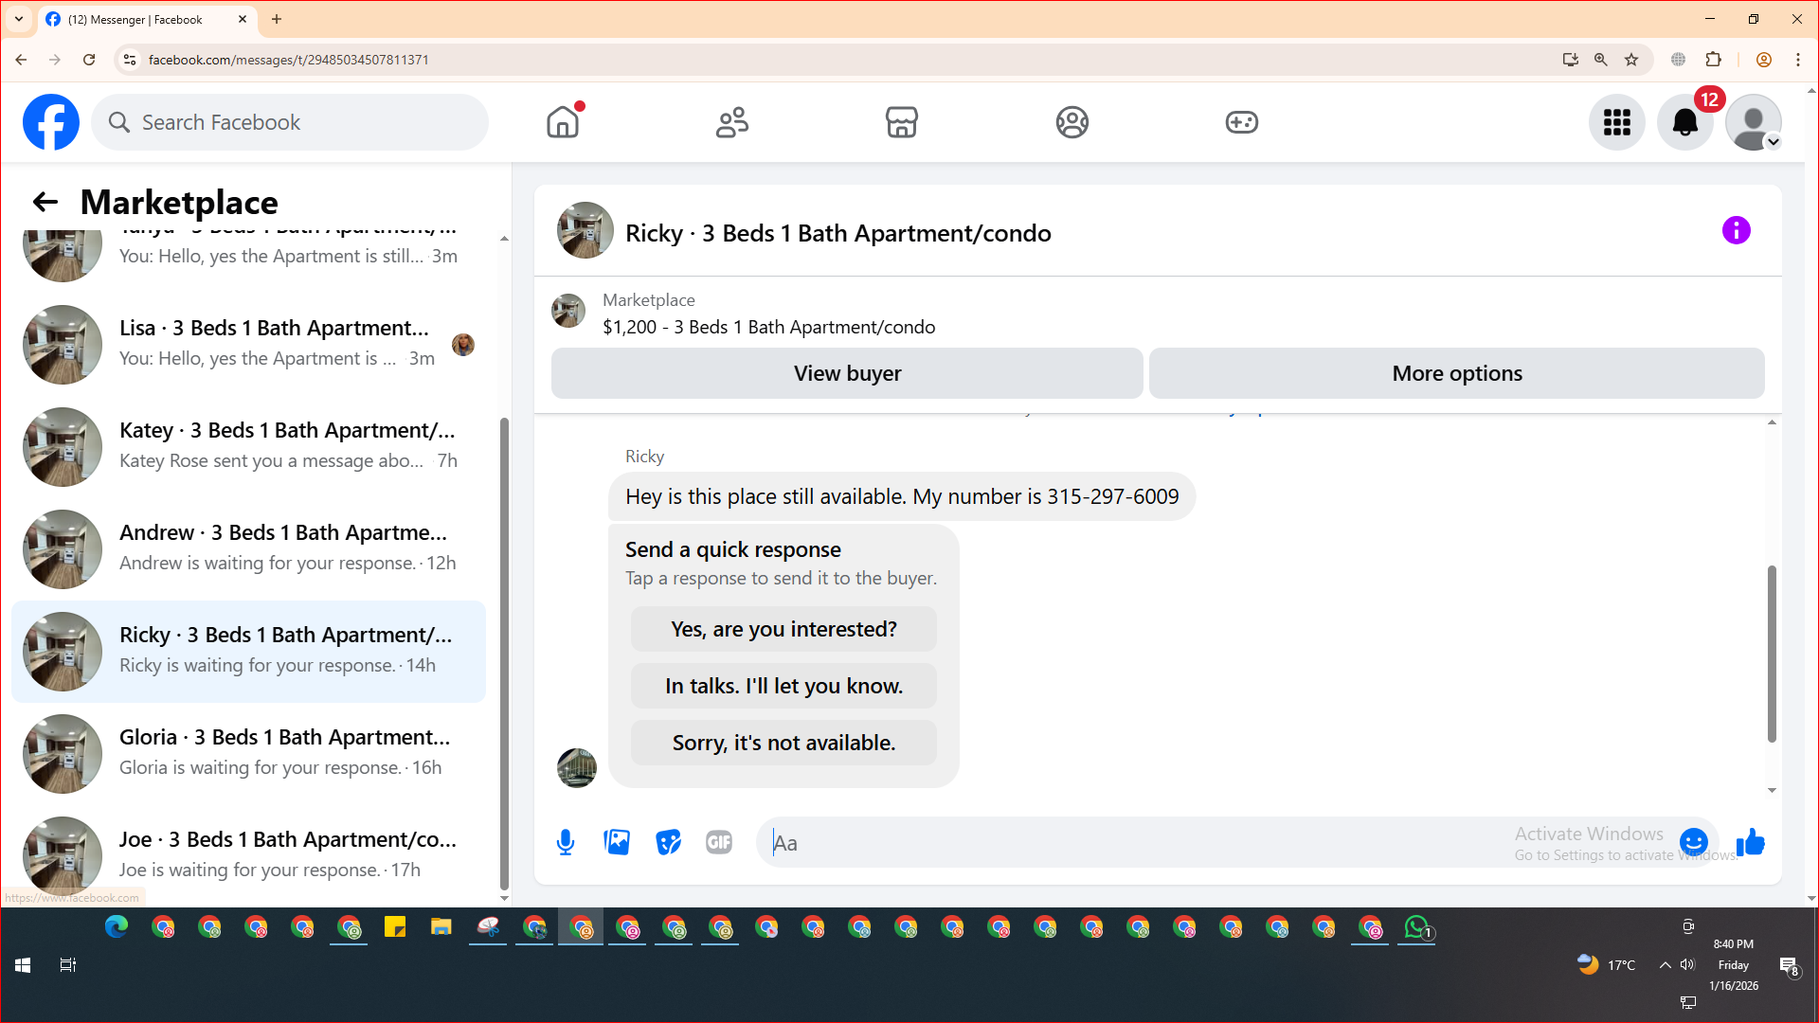Open Chrome tab search dropdown
This screenshot has width=1819, height=1023.
[x=18, y=19]
